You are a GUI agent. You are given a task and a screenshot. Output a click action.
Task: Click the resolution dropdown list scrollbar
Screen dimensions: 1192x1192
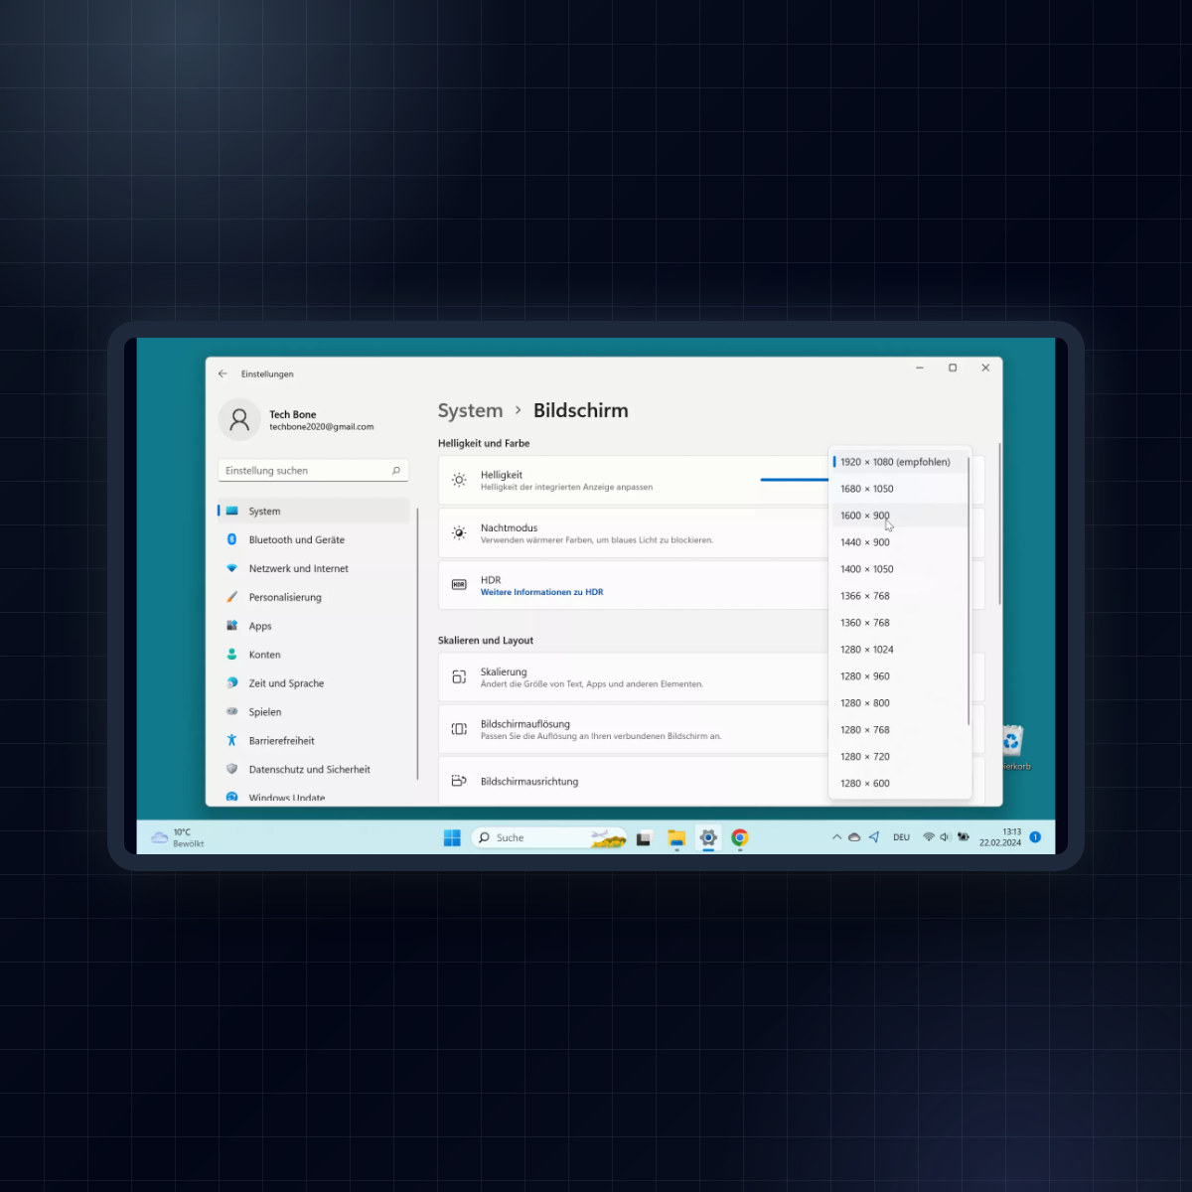[968, 591]
